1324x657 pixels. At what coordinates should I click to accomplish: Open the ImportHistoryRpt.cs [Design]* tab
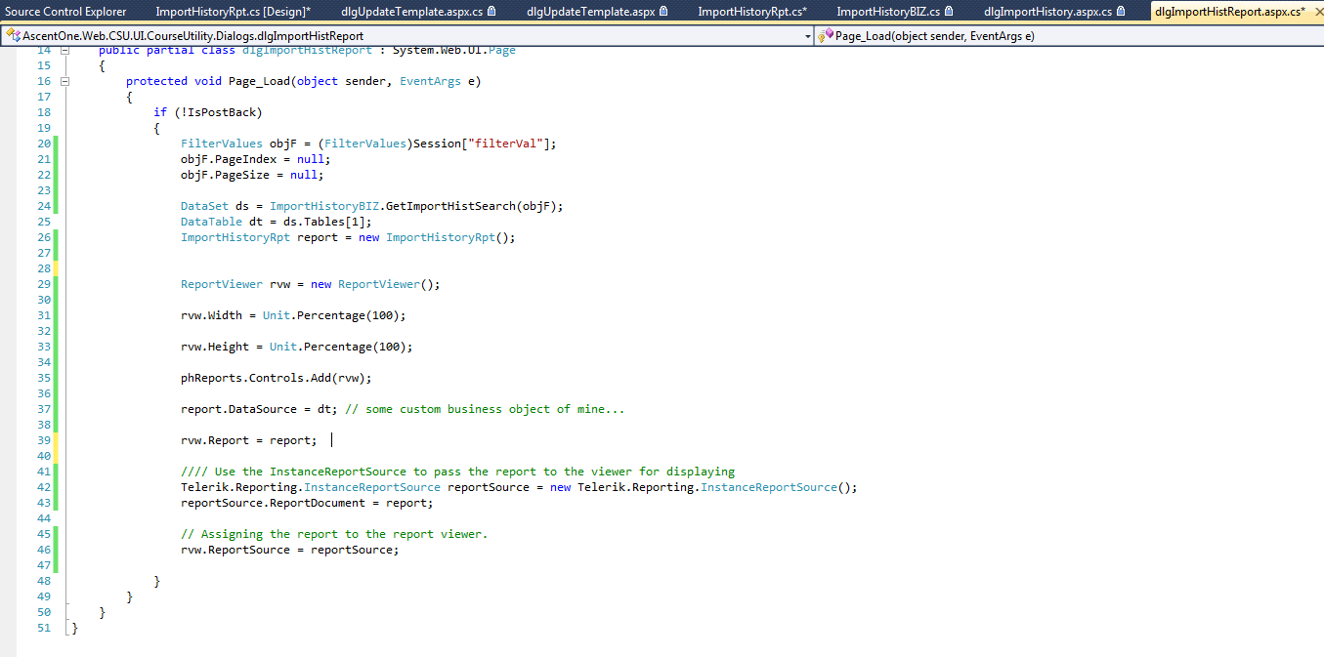tap(234, 12)
